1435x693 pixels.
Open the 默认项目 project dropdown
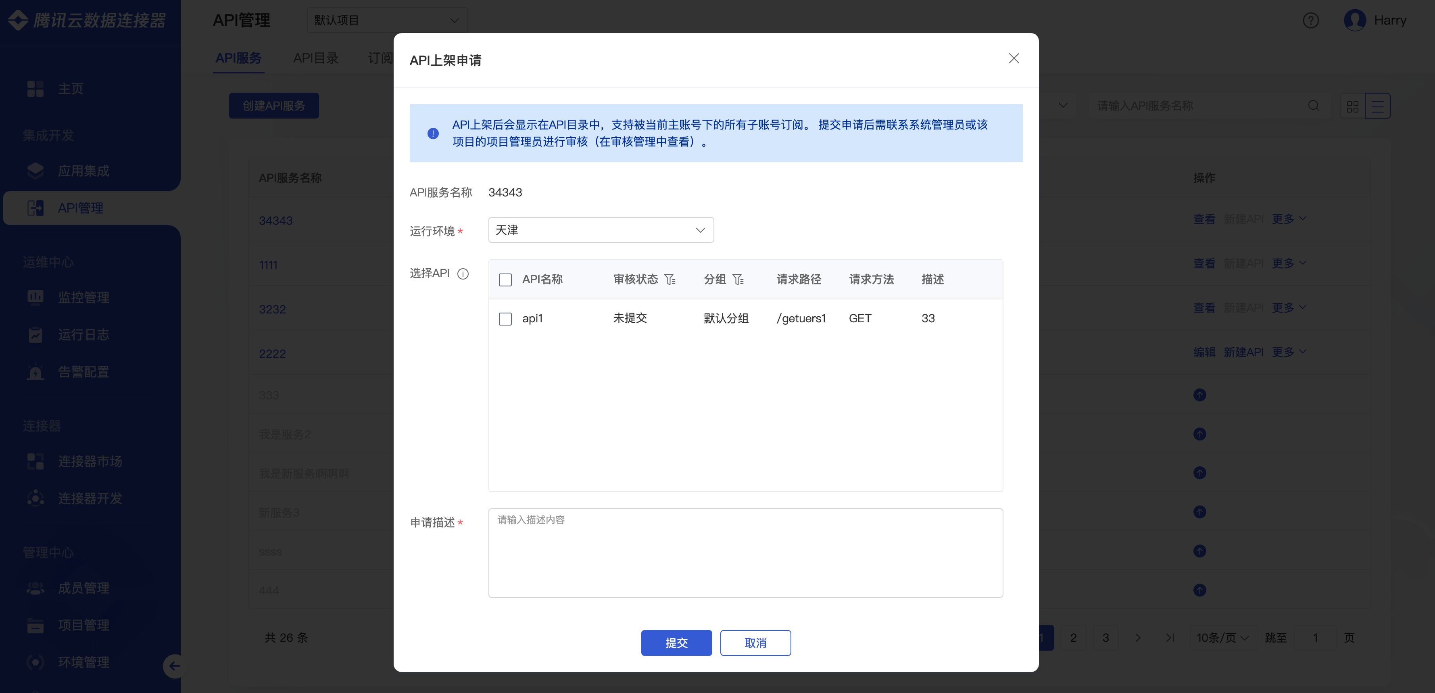click(387, 21)
